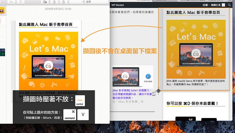
Task: Click the magnifier search icon in the admin bar
Action: 229,5
